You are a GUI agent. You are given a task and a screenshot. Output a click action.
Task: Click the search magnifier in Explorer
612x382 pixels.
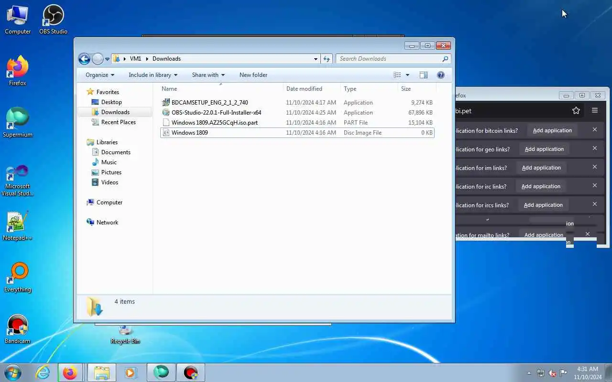445,59
